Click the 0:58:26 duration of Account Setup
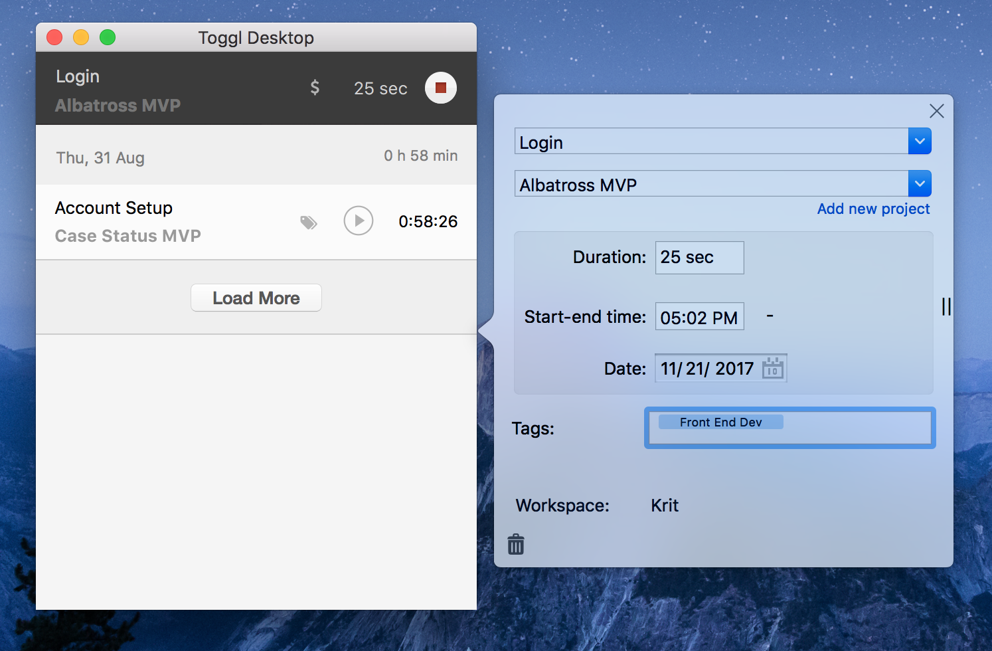This screenshot has width=992, height=651. [x=428, y=221]
